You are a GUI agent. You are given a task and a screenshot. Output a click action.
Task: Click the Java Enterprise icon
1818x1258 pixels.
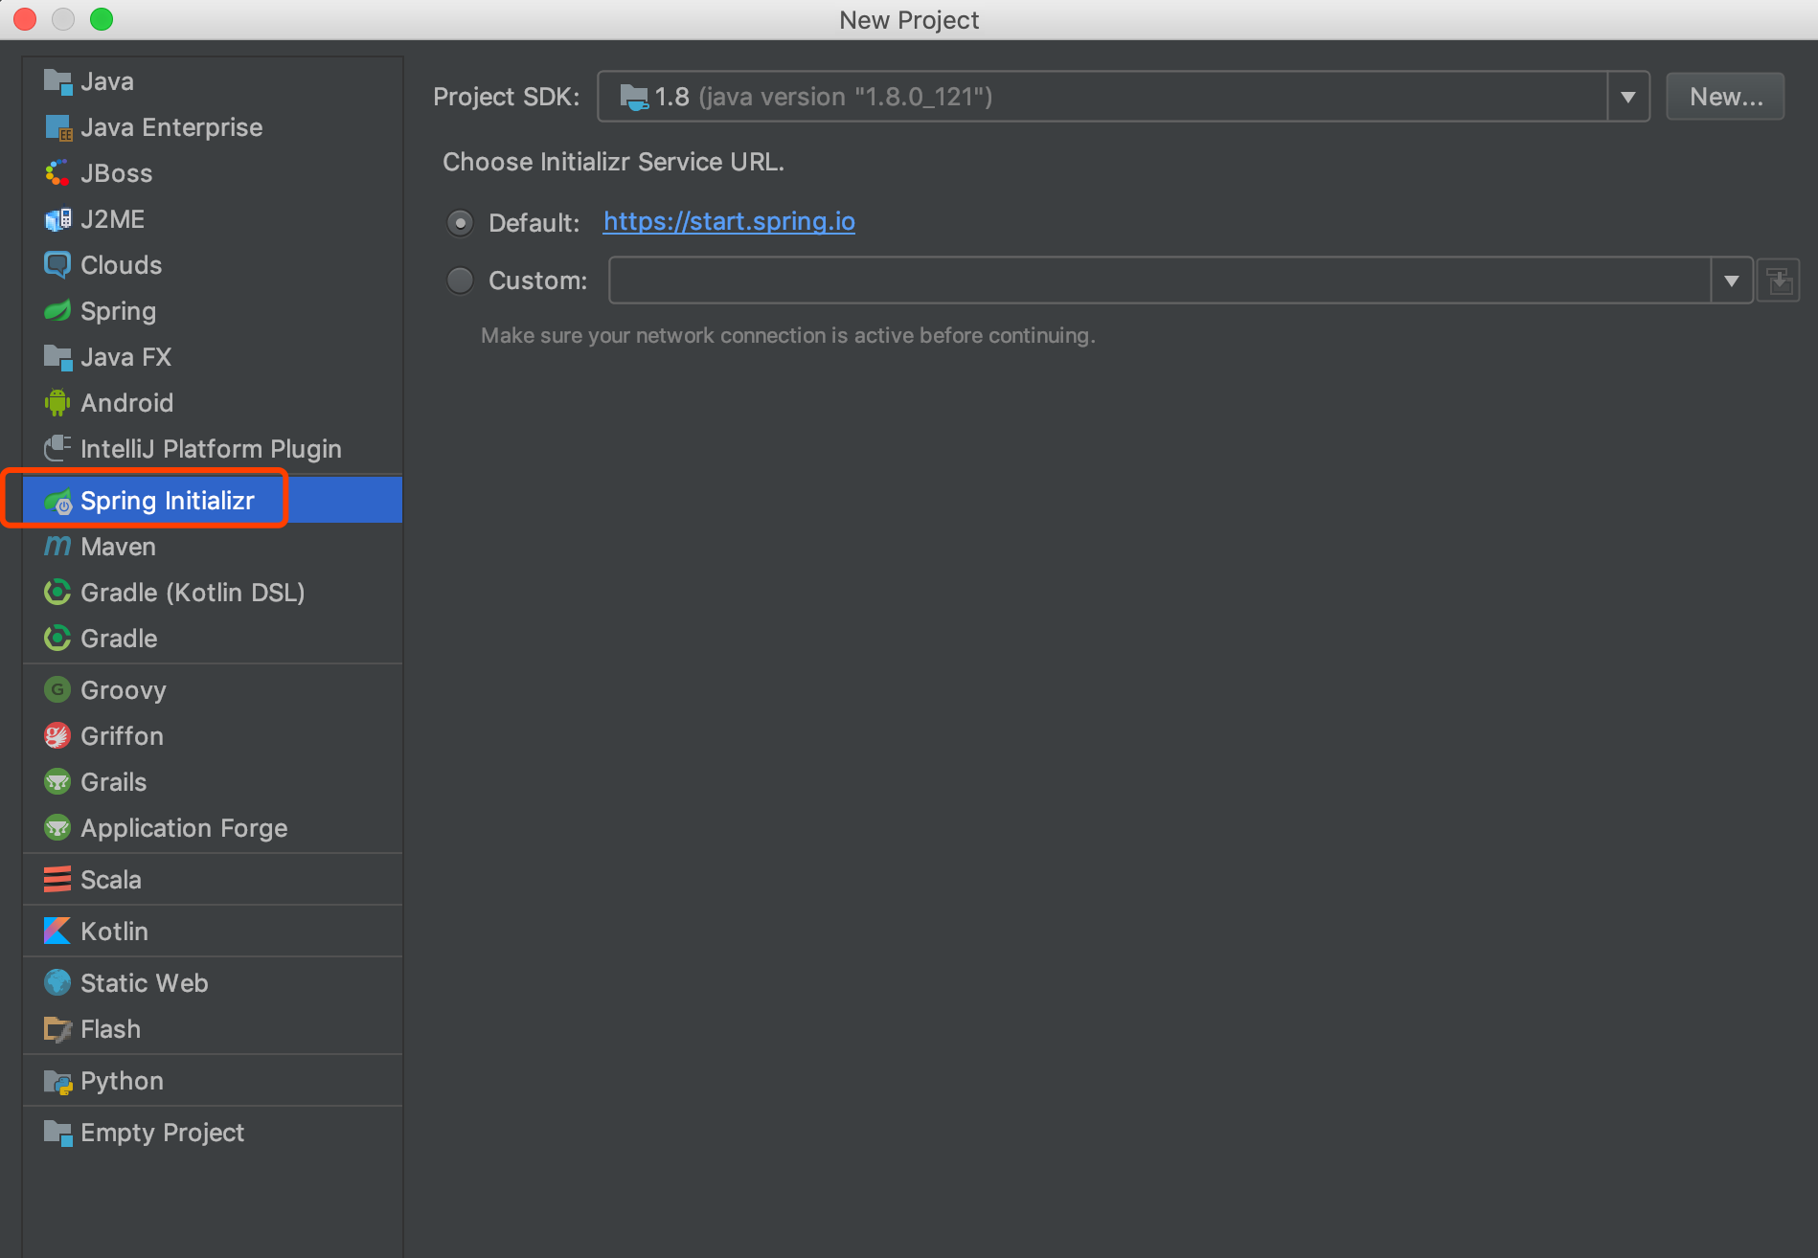pyautogui.click(x=57, y=128)
